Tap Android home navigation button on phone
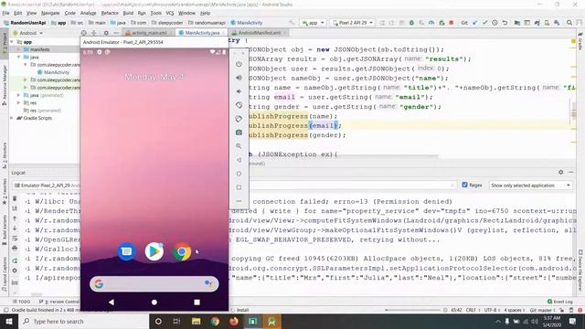Image resolution: width=585 pixels, height=329 pixels. click(154, 302)
